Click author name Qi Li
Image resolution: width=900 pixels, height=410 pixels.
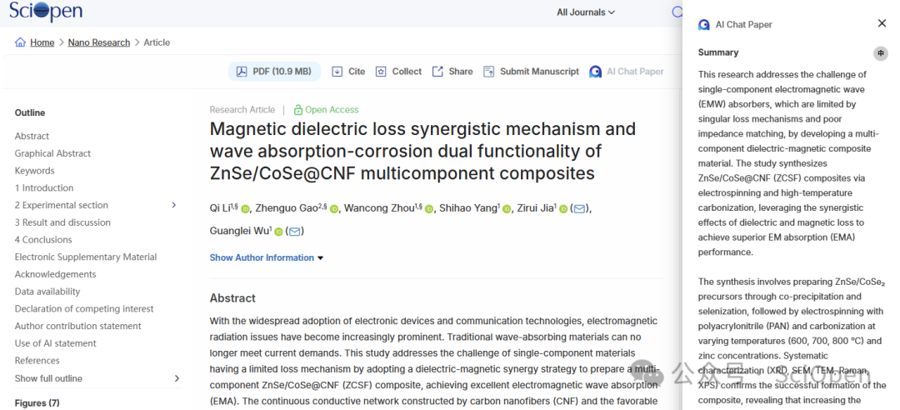(x=220, y=209)
